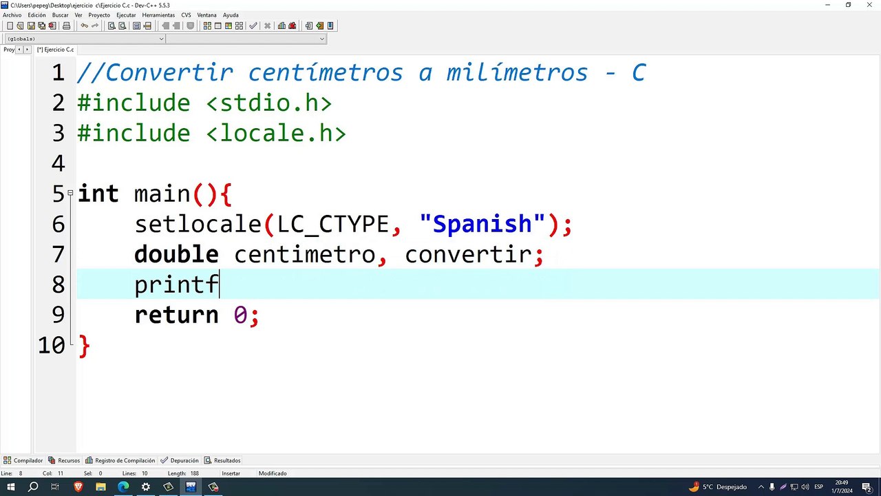
Task: Click the Insert toolbar icon with the blue book
Action: point(330,26)
